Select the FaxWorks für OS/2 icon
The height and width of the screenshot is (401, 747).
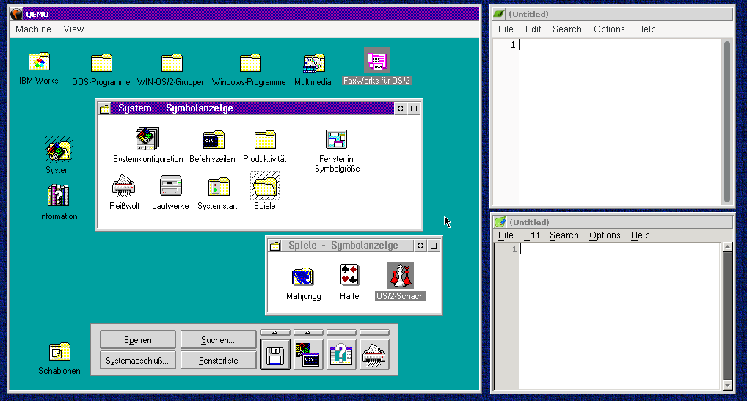click(377, 60)
